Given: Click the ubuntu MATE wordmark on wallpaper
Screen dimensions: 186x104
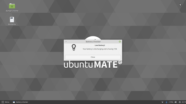Looking at the screenshot, I should pyautogui.click(x=91, y=64).
